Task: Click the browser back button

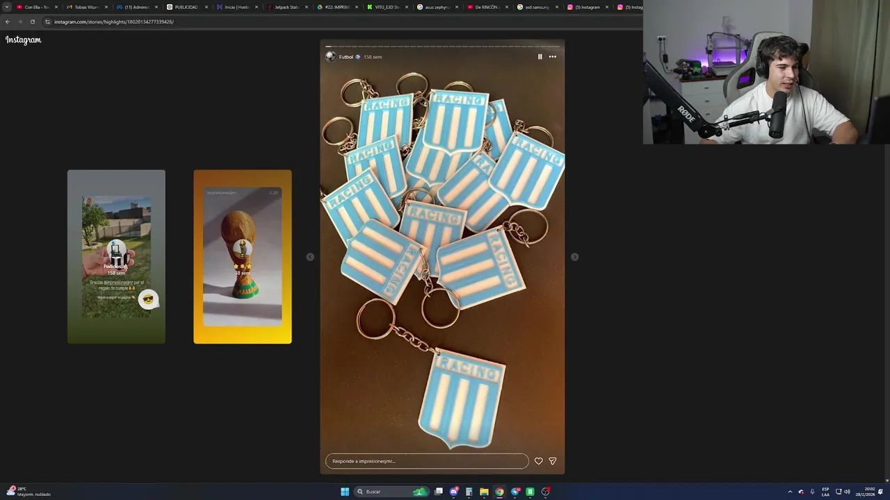Action: pos(8,22)
